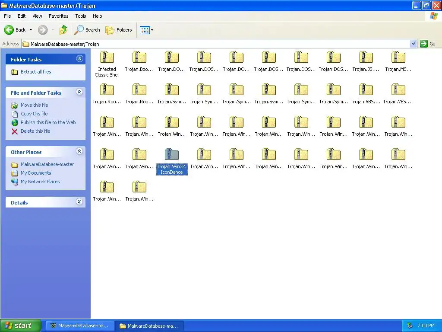The image size is (442, 332).
Task: Click Copy this file
Action: (34, 114)
